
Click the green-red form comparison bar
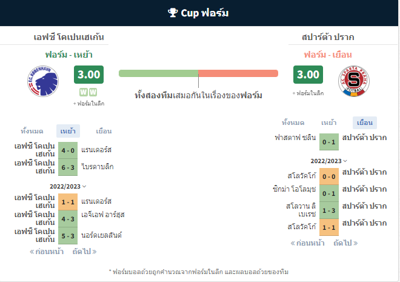tap(198, 73)
